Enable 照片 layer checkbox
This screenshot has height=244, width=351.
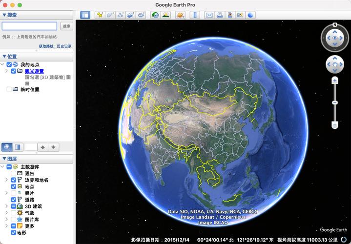point(14,193)
